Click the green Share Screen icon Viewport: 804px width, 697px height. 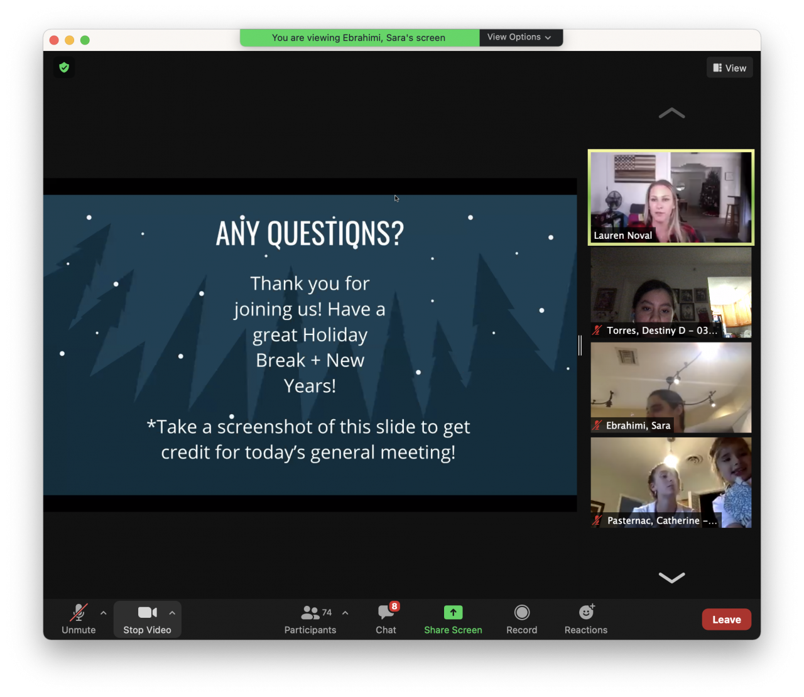453,612
